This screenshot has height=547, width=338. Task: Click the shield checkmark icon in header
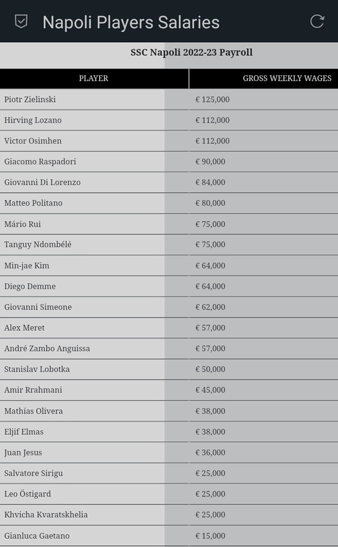(21, 21)
